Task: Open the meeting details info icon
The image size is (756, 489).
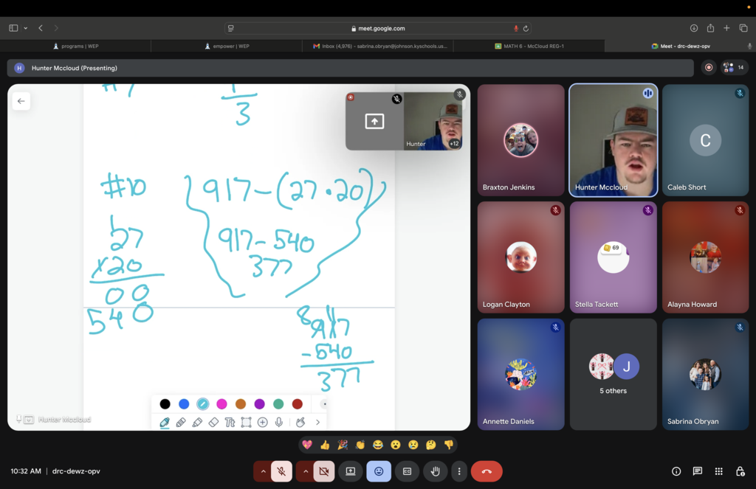Action: [676, 471]
